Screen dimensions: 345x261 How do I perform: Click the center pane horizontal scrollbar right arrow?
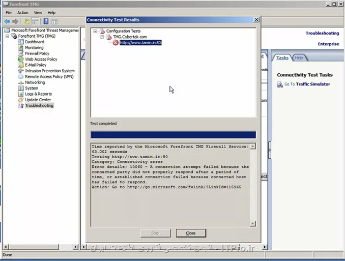tap(265, 247)
